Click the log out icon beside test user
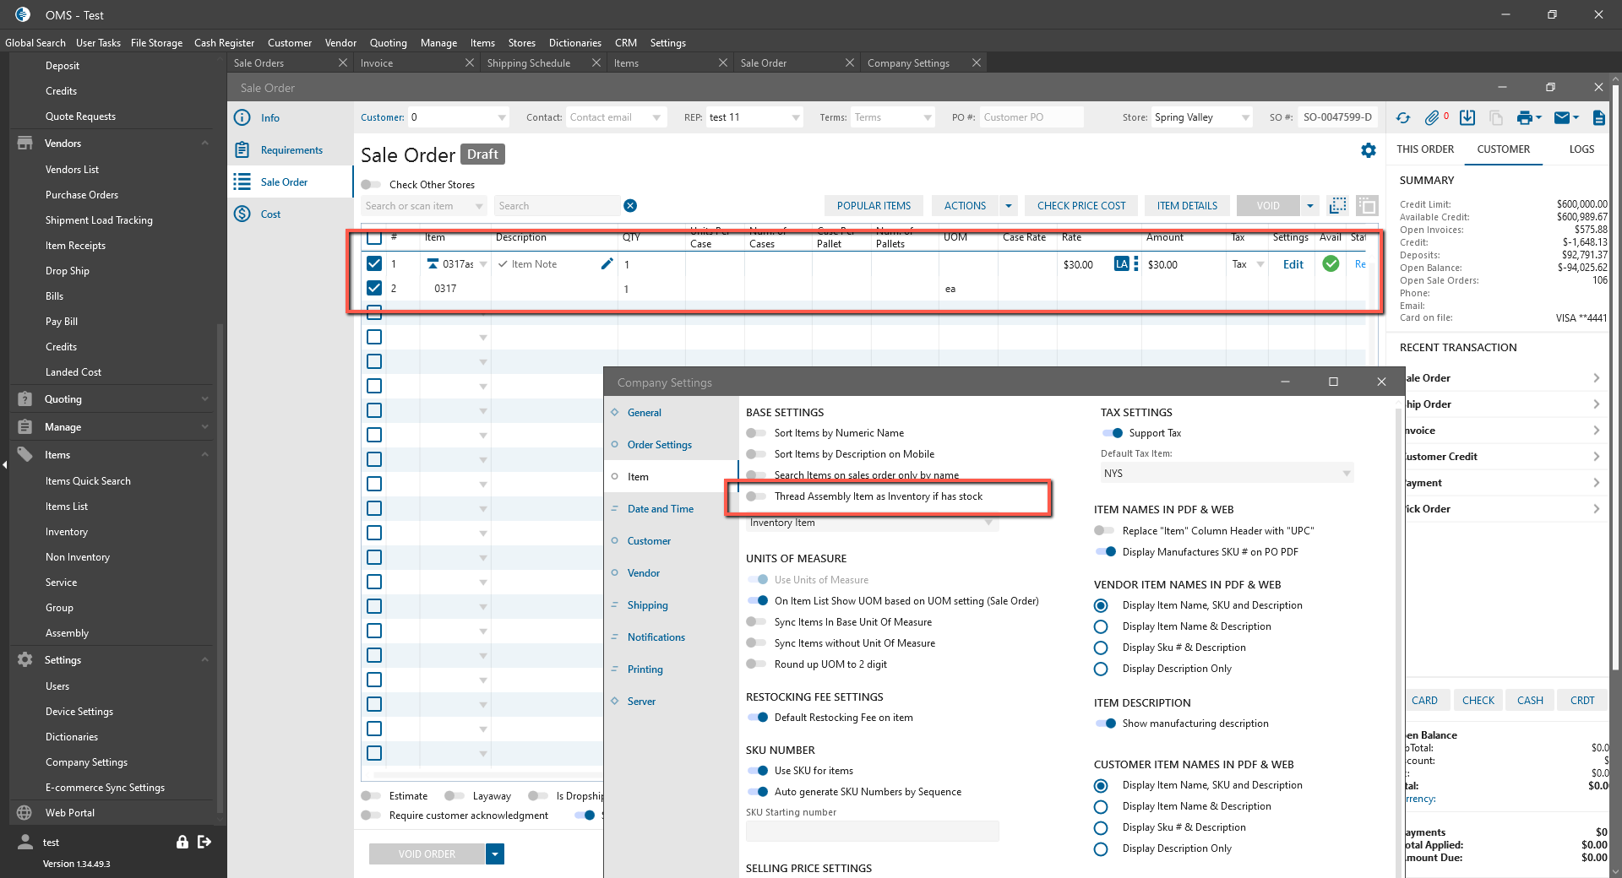This screenshot has width=1622, height=878. [x=204, y=842]
